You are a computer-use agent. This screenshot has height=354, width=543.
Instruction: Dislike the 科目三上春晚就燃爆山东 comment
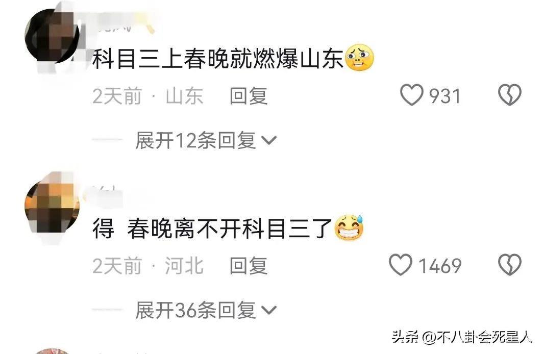click(x=509, y=95)
